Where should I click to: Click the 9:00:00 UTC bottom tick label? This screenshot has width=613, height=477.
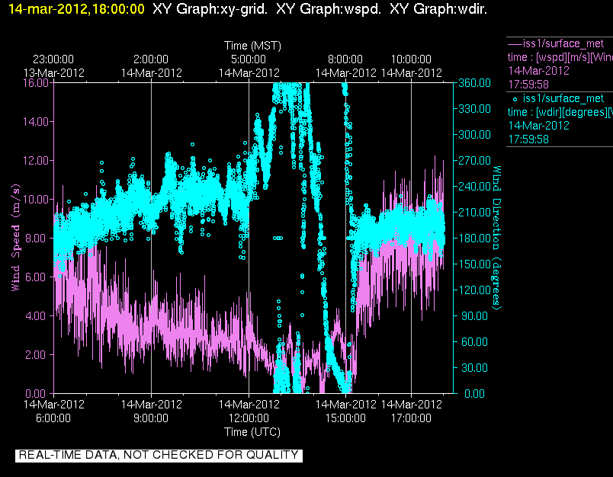[x=151, y=418]
